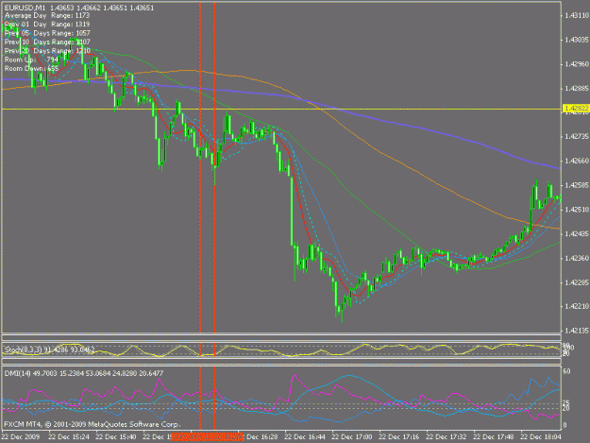
Task: Click the '22 Dec 18:04' time axis label
Action: point(541,437)
